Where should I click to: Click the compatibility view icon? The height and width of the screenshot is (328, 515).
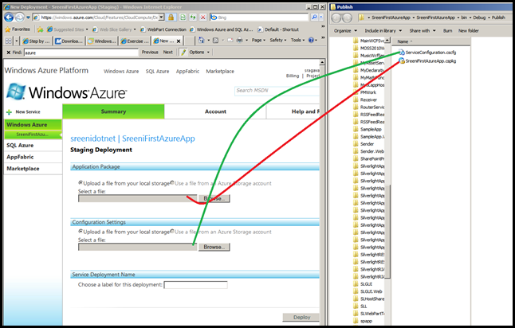[x=183, y=18]
